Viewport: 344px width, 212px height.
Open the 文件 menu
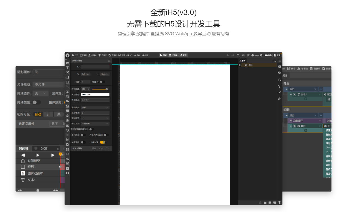pyautogui.click(x=75, y=55)
